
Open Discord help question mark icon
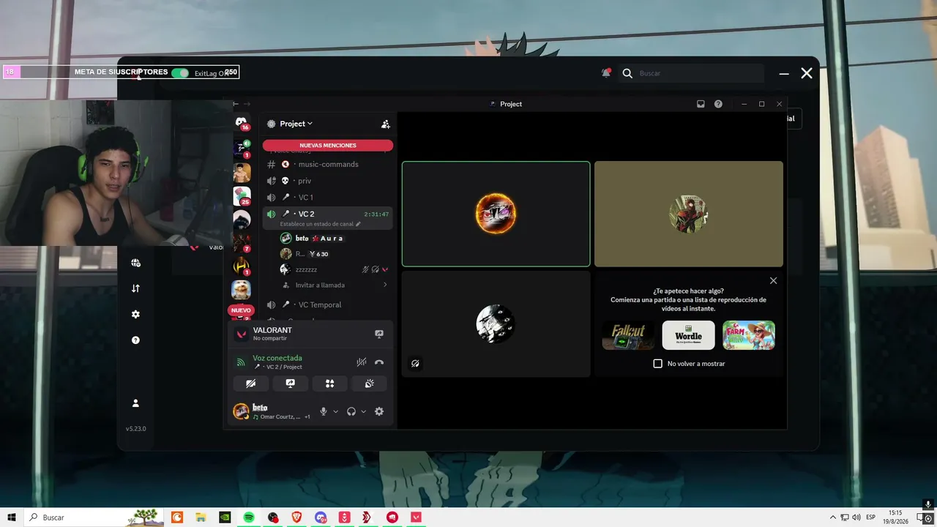718,104
